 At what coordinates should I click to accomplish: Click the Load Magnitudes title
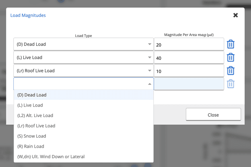(x=28, y=15)
